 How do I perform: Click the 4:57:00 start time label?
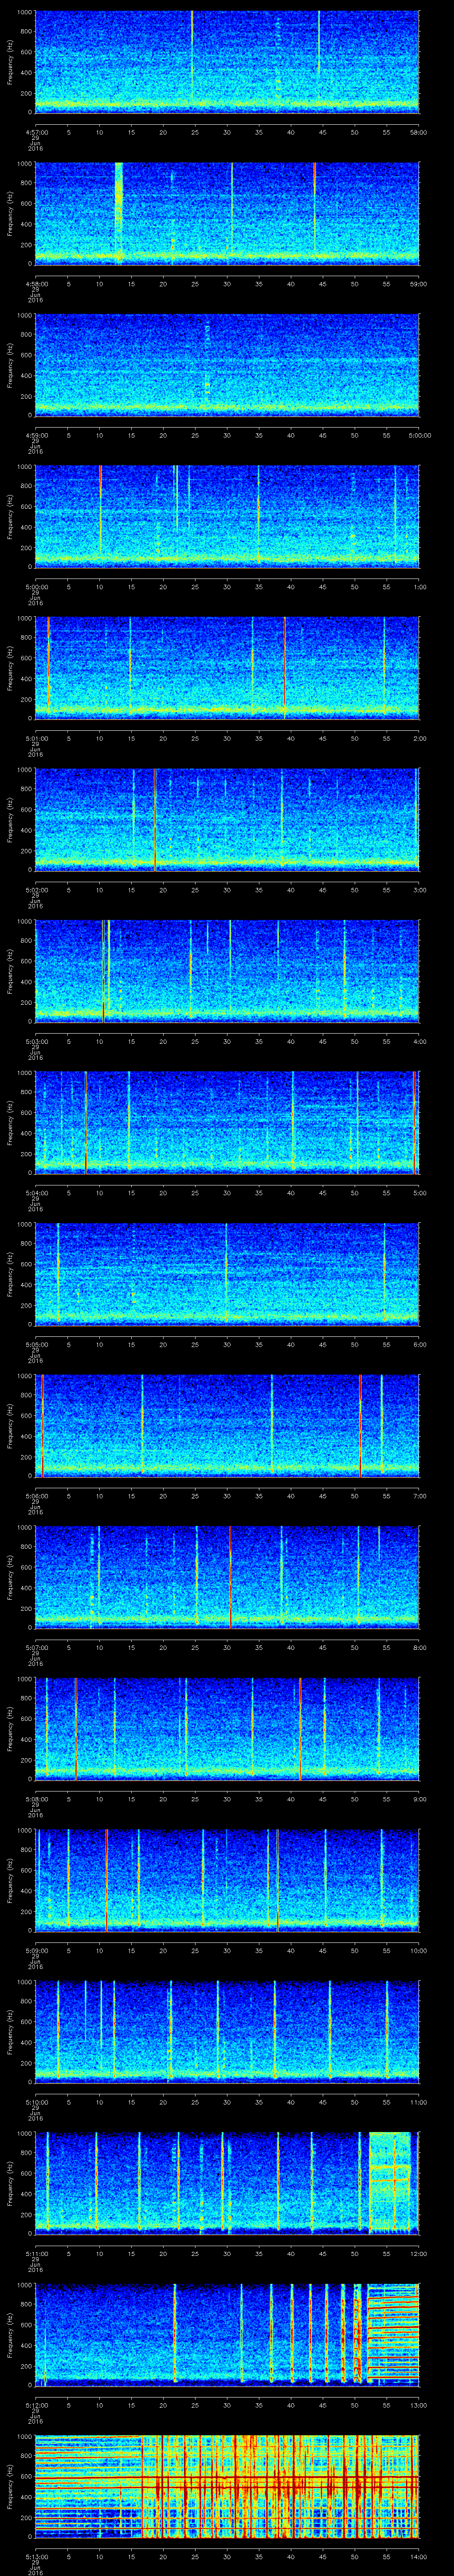coord(37,132)
